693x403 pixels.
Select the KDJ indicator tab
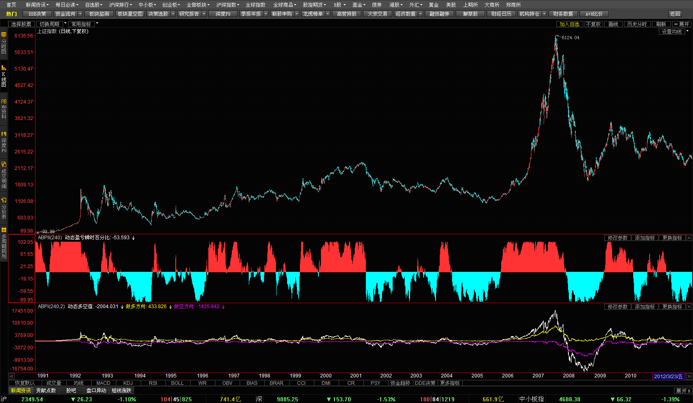point(128,383)
